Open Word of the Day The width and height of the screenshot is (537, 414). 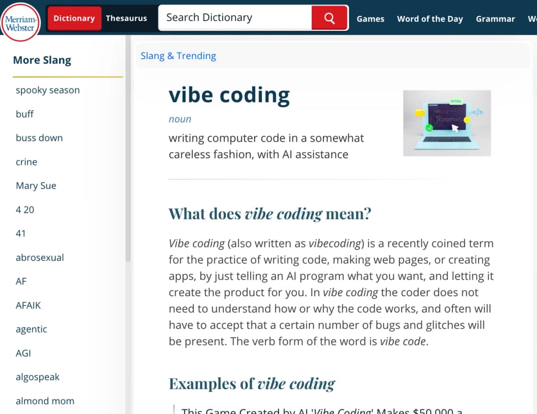pos(430,19)
